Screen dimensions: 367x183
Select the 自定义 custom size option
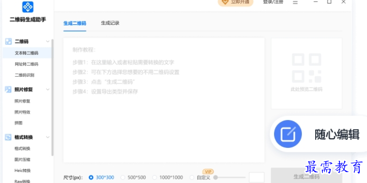[200, 177]
